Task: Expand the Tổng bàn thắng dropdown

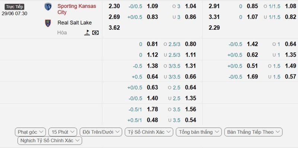Action: [199, 132]
